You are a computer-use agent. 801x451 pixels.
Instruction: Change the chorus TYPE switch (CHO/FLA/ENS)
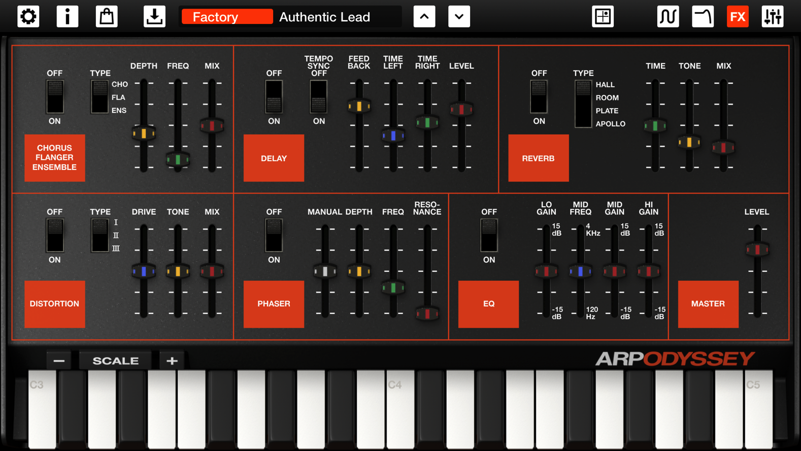(99, 96)
